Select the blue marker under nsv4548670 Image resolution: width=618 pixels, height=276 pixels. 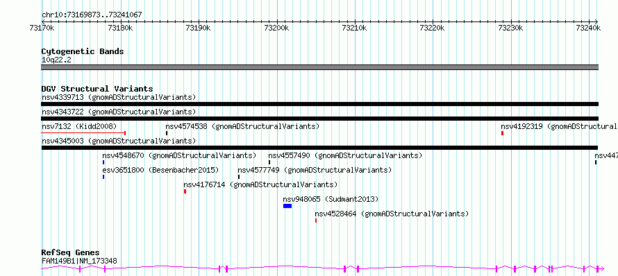click(x=103, y=162)
